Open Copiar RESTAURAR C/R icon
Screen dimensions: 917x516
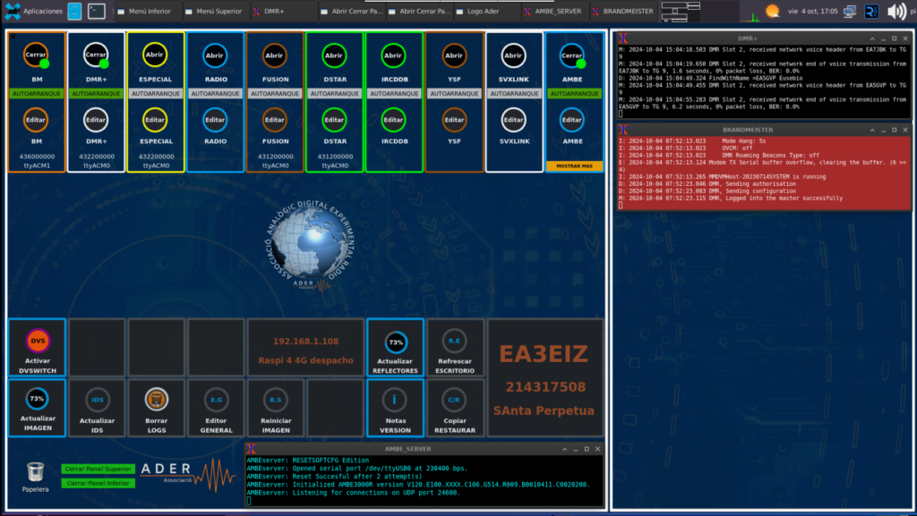tap(454, 400)
